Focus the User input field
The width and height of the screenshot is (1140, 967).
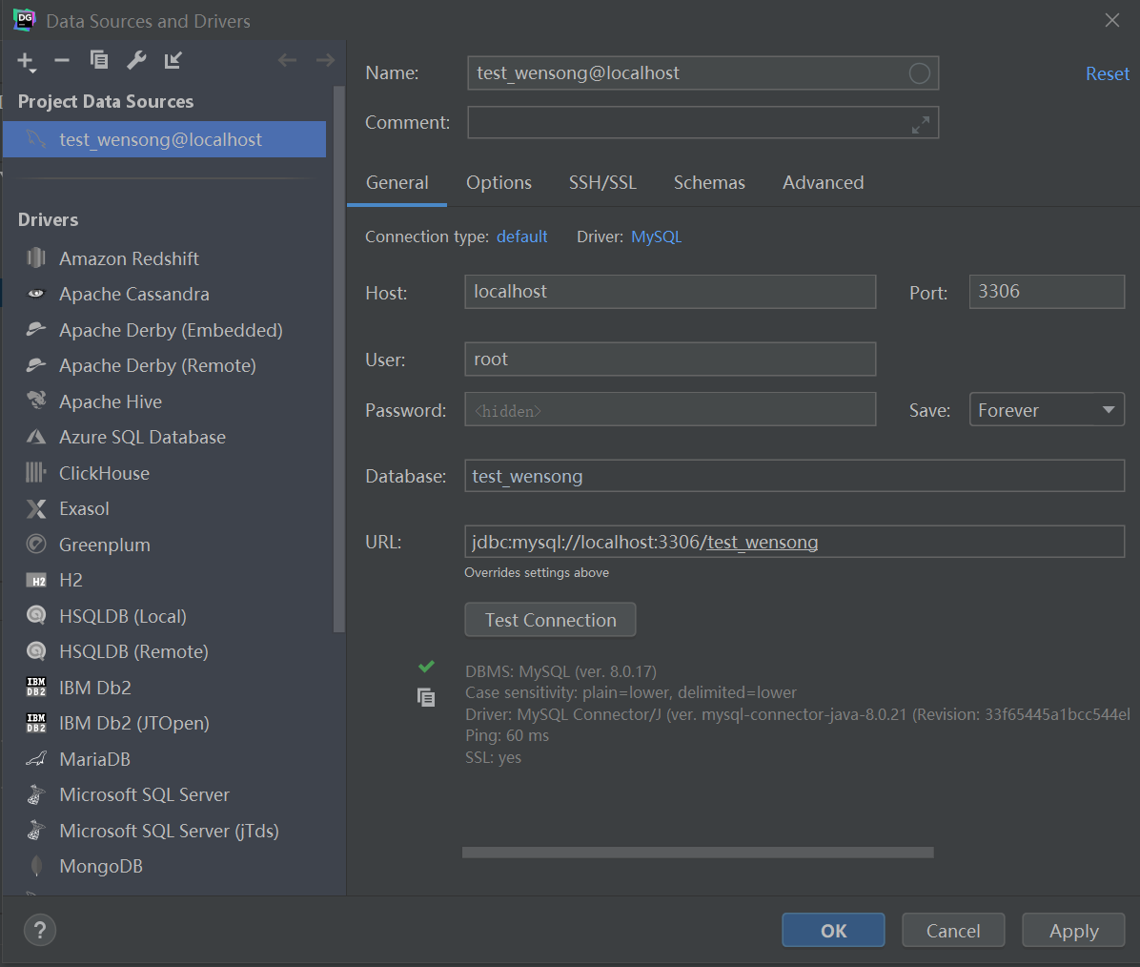click(670, 359)
